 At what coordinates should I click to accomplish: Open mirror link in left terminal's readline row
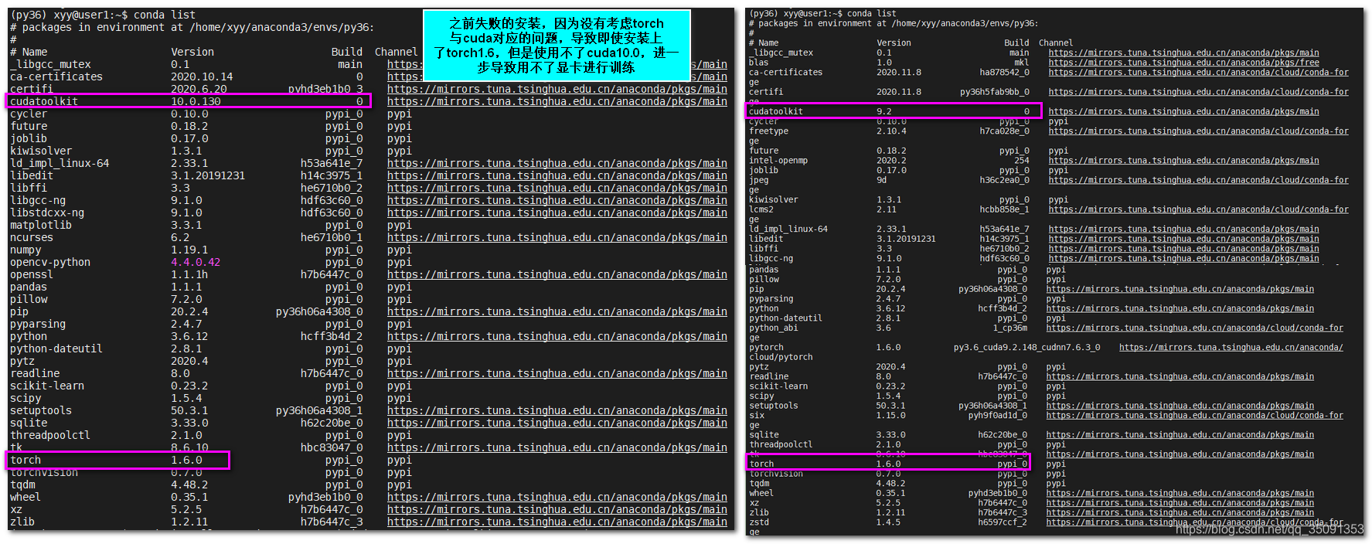point(557,373)
